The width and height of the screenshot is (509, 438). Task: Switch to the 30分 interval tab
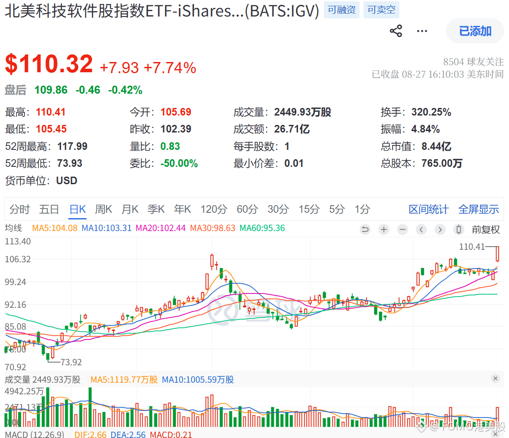click(x=278, y=209)
